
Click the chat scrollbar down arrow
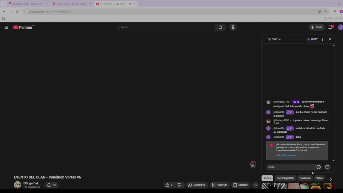pyautogui.click(x=334, y=160)
